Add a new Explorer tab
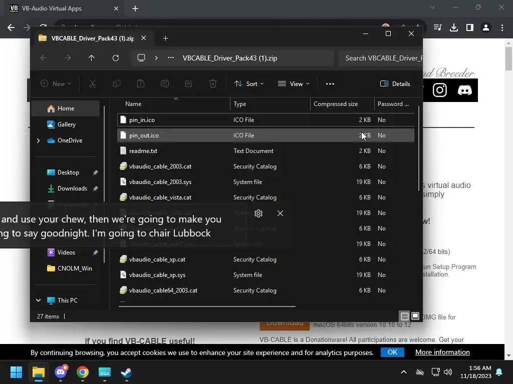Screen dimensions: 513x384 pyautogui.click(x=165, y=38)
